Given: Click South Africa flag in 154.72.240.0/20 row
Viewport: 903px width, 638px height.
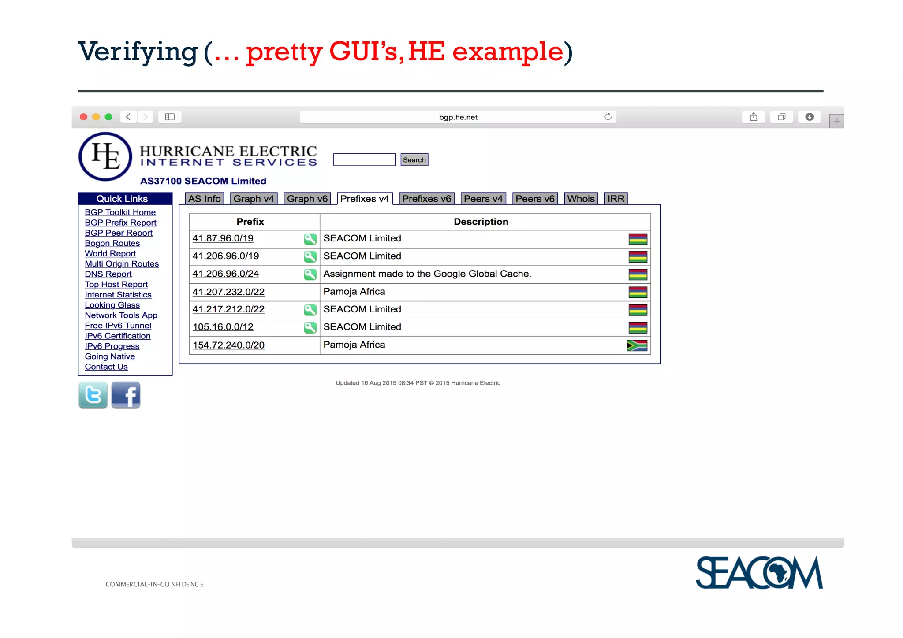Looking at the screenshot, I should click(x=637, y=345).
